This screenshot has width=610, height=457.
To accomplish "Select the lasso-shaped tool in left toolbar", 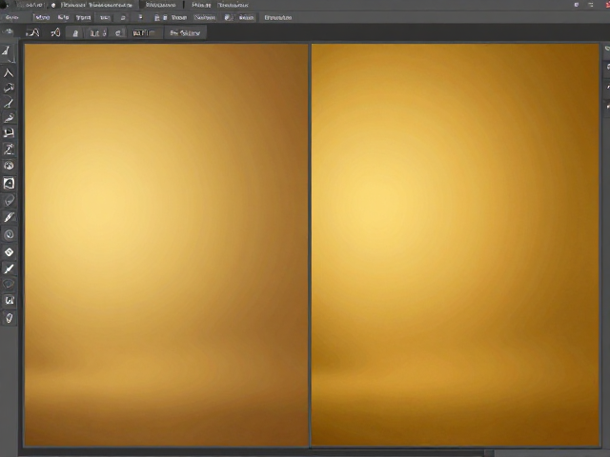I will point(9,88).
